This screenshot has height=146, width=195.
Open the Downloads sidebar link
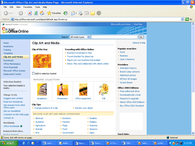coord(8,61)
